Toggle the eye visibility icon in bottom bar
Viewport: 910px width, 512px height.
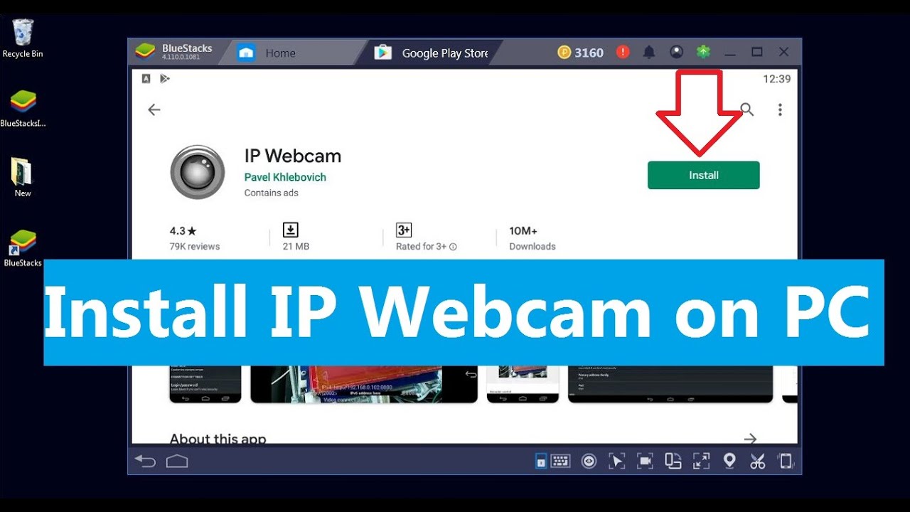point(589,462)
